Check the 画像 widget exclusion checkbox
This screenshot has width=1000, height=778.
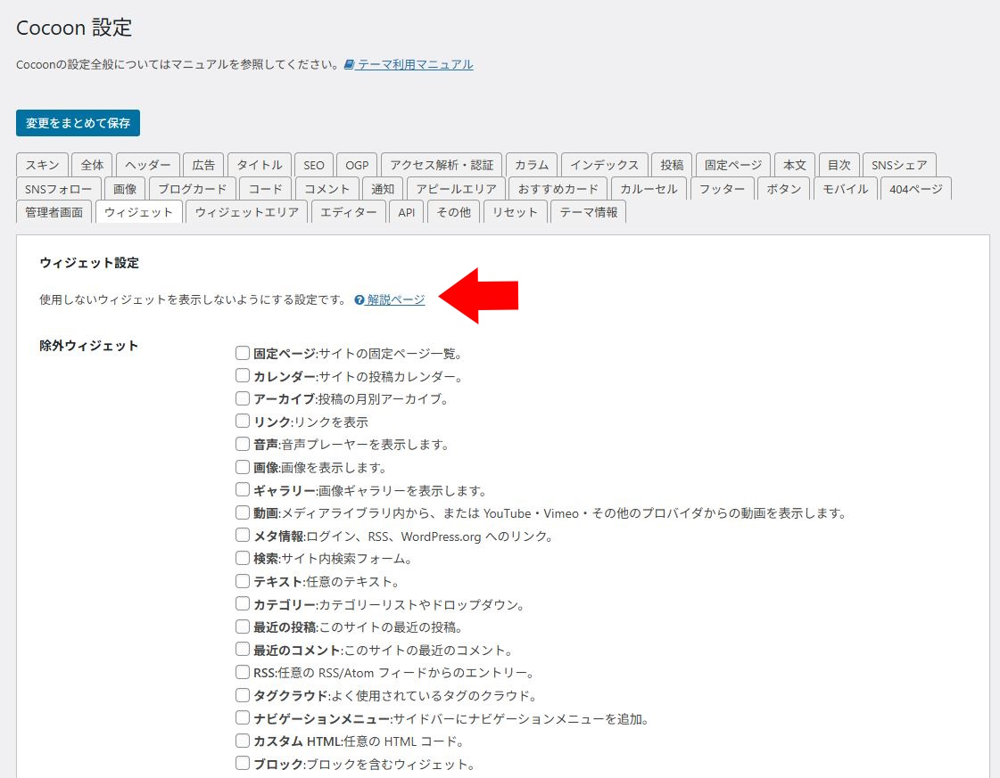tap(243, 466)
